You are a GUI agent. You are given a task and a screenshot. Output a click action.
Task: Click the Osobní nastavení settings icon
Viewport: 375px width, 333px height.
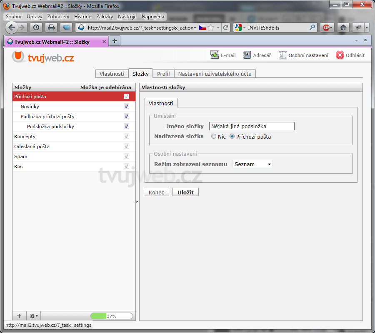tap(283, 55)
